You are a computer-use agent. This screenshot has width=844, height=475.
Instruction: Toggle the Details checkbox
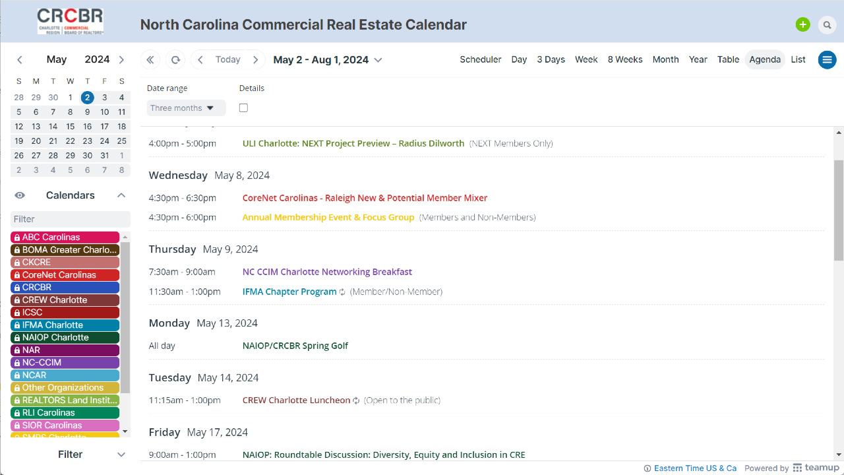click(x=244, y=108)
